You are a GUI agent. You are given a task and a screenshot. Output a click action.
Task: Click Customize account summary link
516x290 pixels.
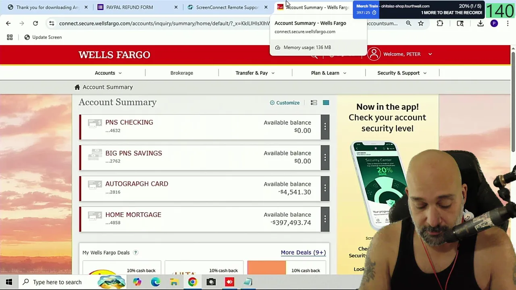click(285, 103)
